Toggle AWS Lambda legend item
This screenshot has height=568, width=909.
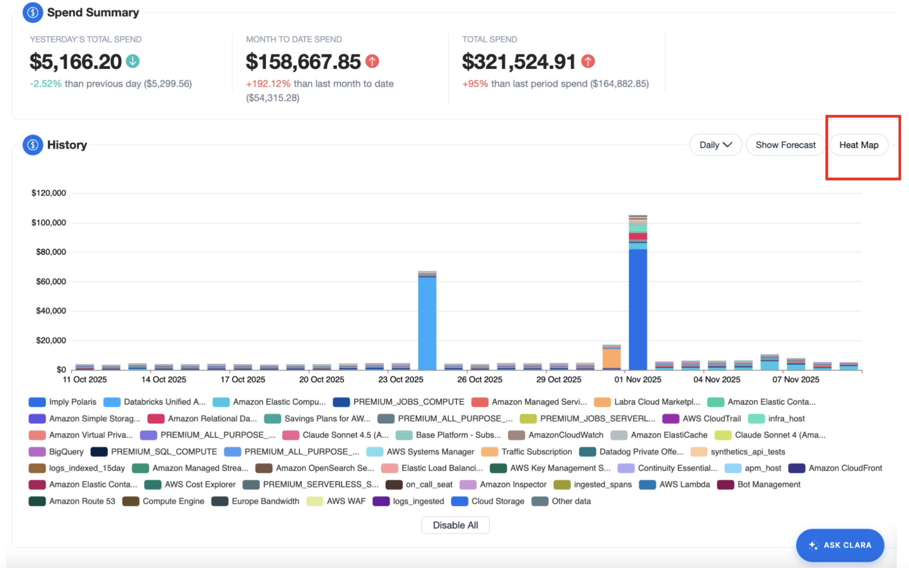[684, 485]
